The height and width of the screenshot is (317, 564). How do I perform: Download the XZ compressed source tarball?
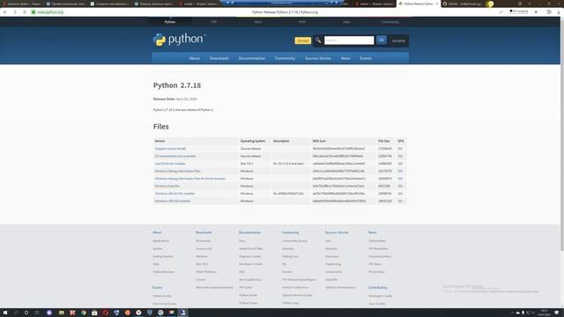(175, 156)
